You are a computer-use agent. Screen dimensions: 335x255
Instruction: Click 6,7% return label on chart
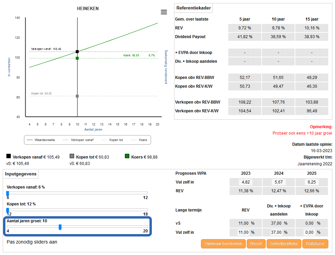click(x=152, y=55)
